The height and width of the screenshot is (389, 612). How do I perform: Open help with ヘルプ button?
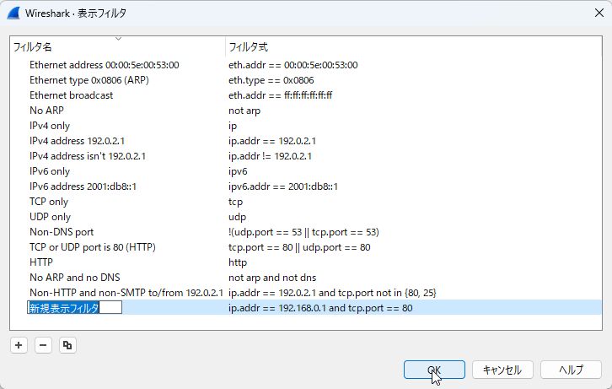[x=571, y=370]
